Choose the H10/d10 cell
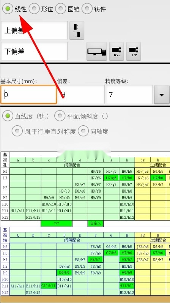Screen dimensions: 170x303 65,204
